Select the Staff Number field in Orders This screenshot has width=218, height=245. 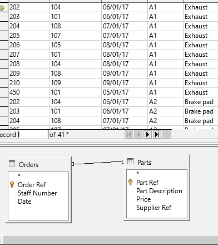(37, 193)
